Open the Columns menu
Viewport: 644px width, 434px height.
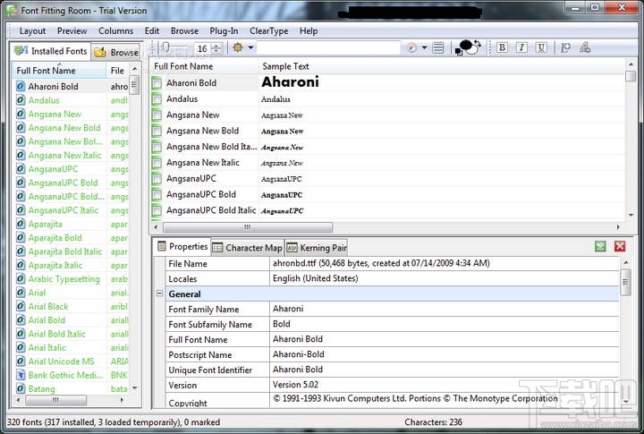(115, 30)
